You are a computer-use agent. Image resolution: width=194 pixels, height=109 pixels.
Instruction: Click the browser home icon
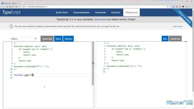pos(10,7)
